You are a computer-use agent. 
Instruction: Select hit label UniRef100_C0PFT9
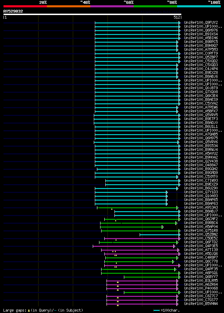(201, 54)
